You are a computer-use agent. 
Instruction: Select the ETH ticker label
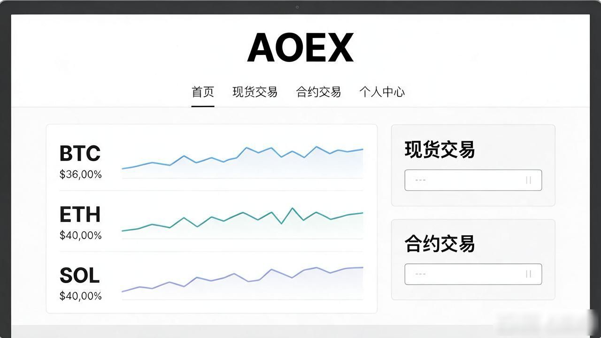(80, 215)
